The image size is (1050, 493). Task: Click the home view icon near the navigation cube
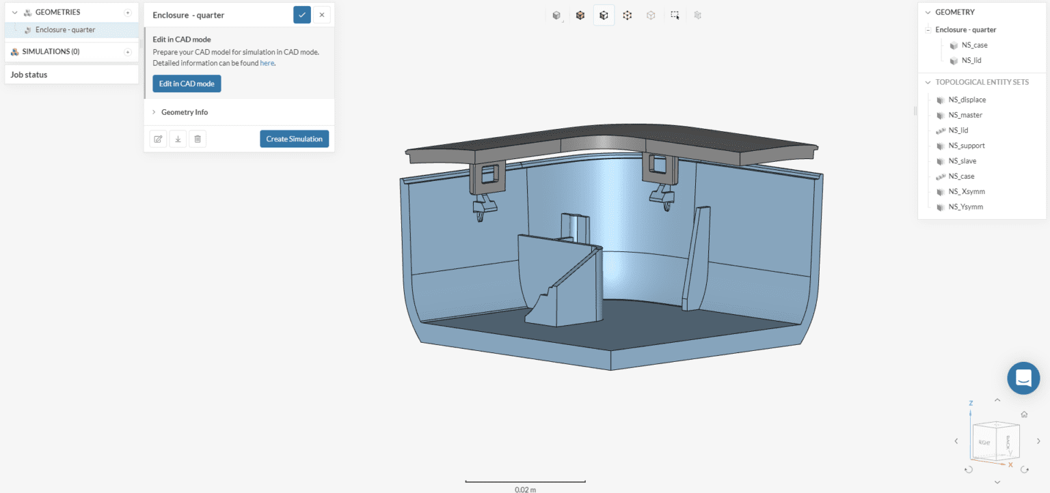point(1023,414)
